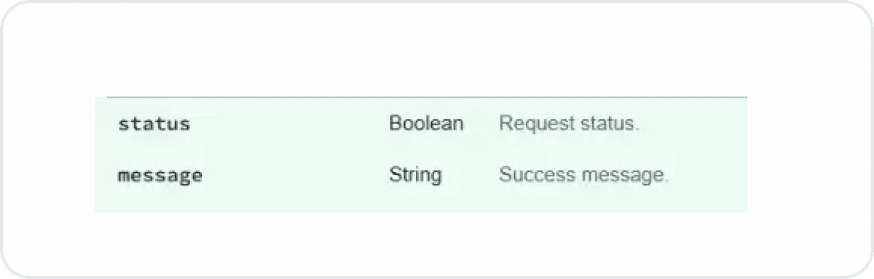Select the "Boolean" type label
This screenshot has width=874, height=279.
(426, 123)
